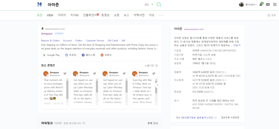Click the Naver N logo
This screenshot has width=279, height=129.
(x=39, y=5)
